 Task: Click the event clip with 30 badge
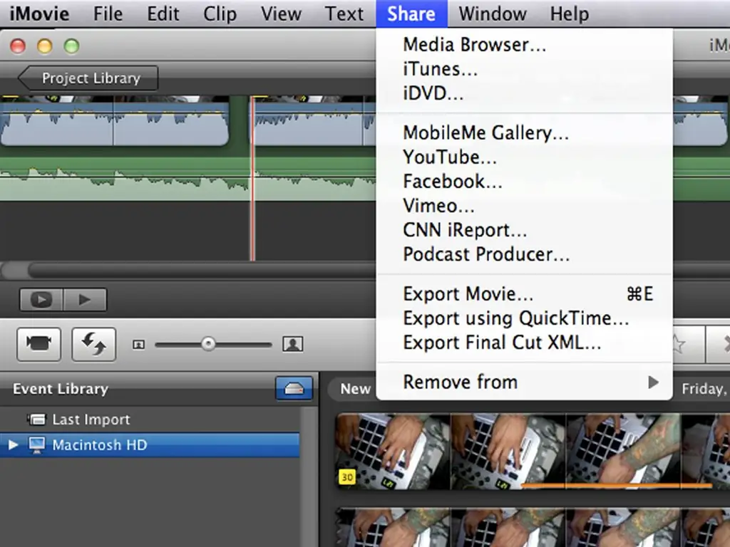(x=393, y=451)
